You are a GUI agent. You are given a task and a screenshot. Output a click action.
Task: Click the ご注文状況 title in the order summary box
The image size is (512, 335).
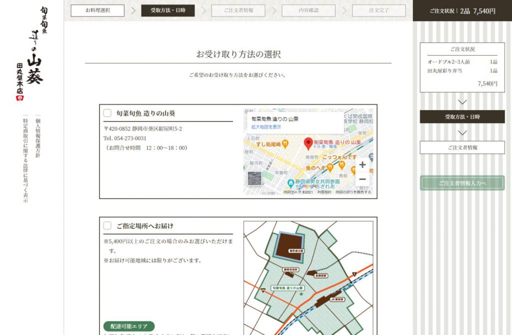coord(462,49)
